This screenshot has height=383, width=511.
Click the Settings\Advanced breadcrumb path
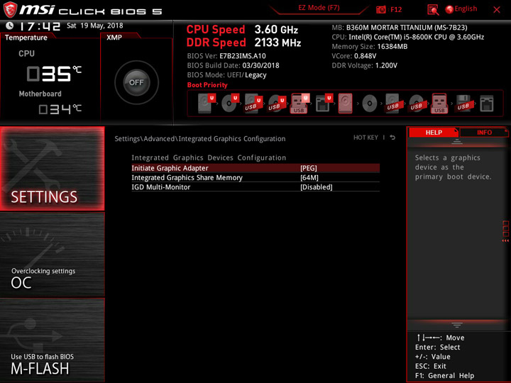click(x=199, y=139)
